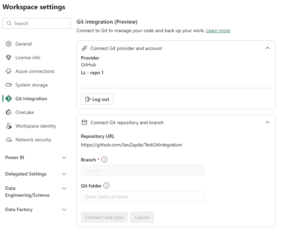This screenshot has height=234, width=282.
Task: Click the General settings gear icon
Action: click(9, 44)
